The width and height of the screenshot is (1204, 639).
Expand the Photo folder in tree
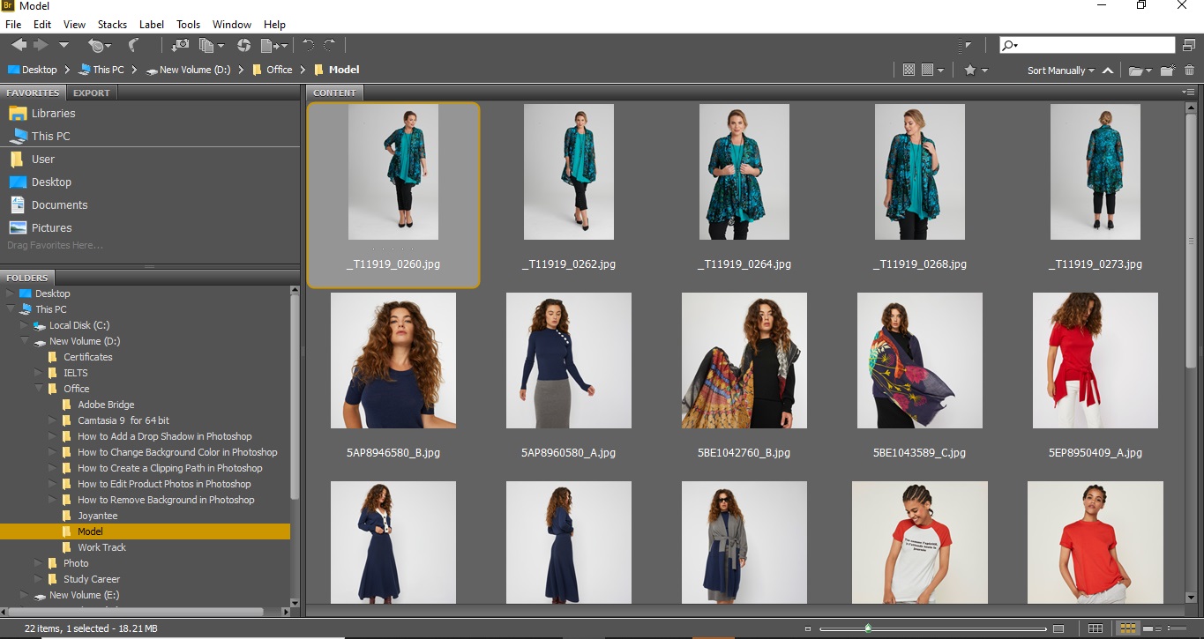click(x=39, y=563)
